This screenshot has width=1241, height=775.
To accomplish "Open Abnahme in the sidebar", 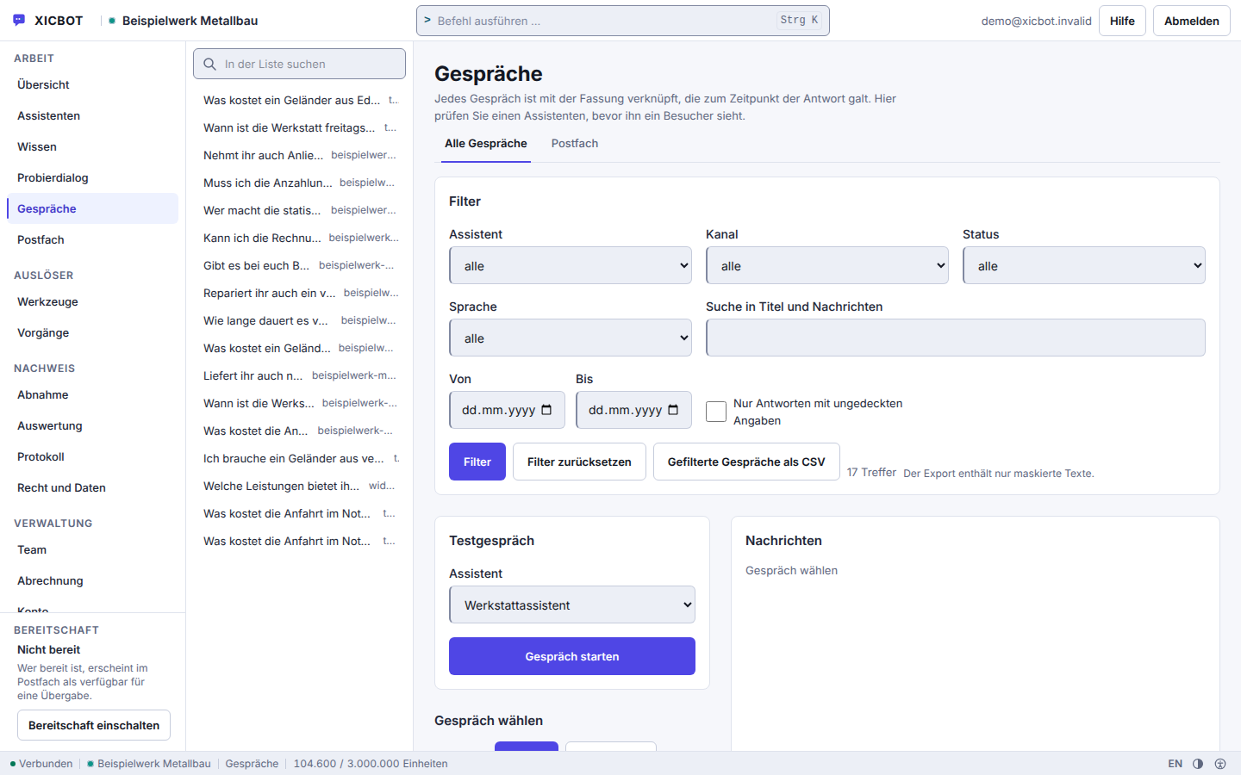I will (92, 394).
